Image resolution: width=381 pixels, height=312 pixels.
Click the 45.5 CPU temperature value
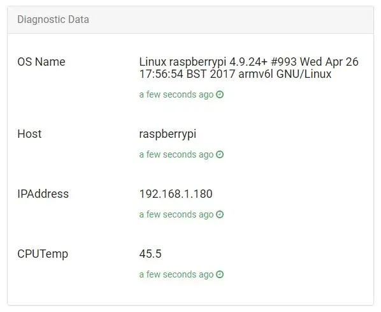click(150, 254)
